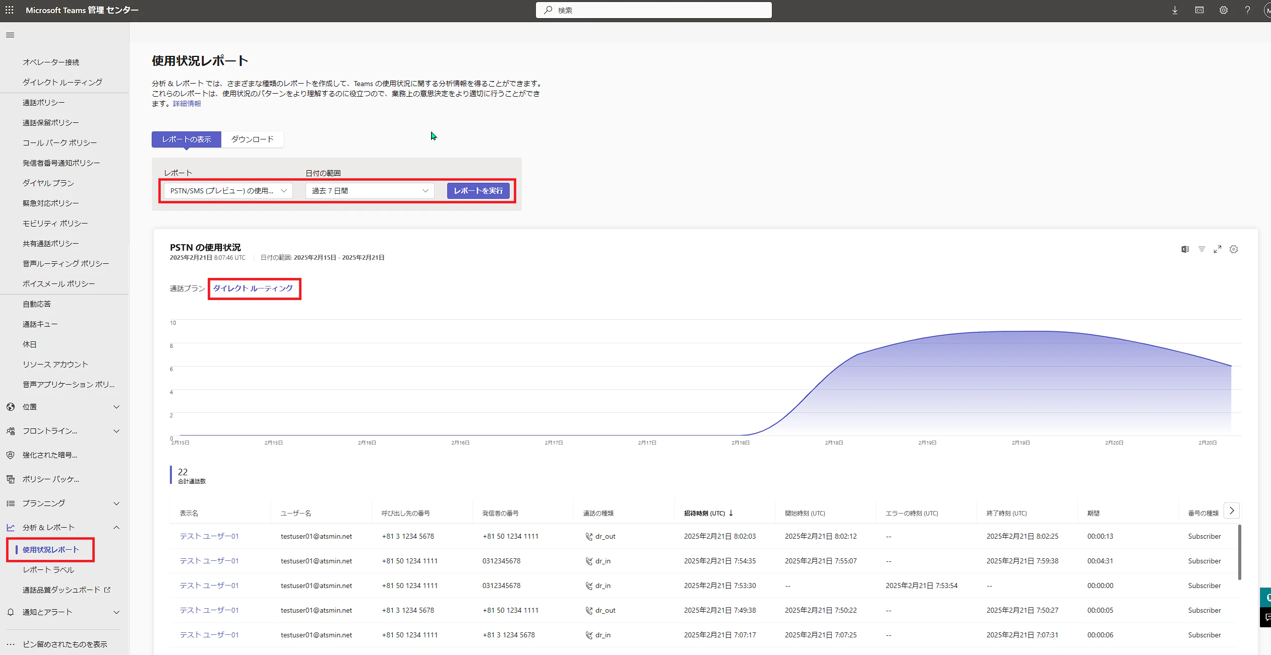
Task: Open テスト ユーザー01 link in 7:07:17 row
Action: click(x=209, y=635)
